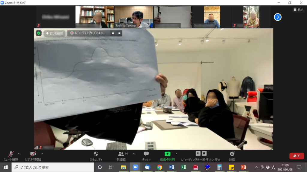Select Toshiya Tanaka's video thumbnail
307x172 pixels.
[133, 17]
